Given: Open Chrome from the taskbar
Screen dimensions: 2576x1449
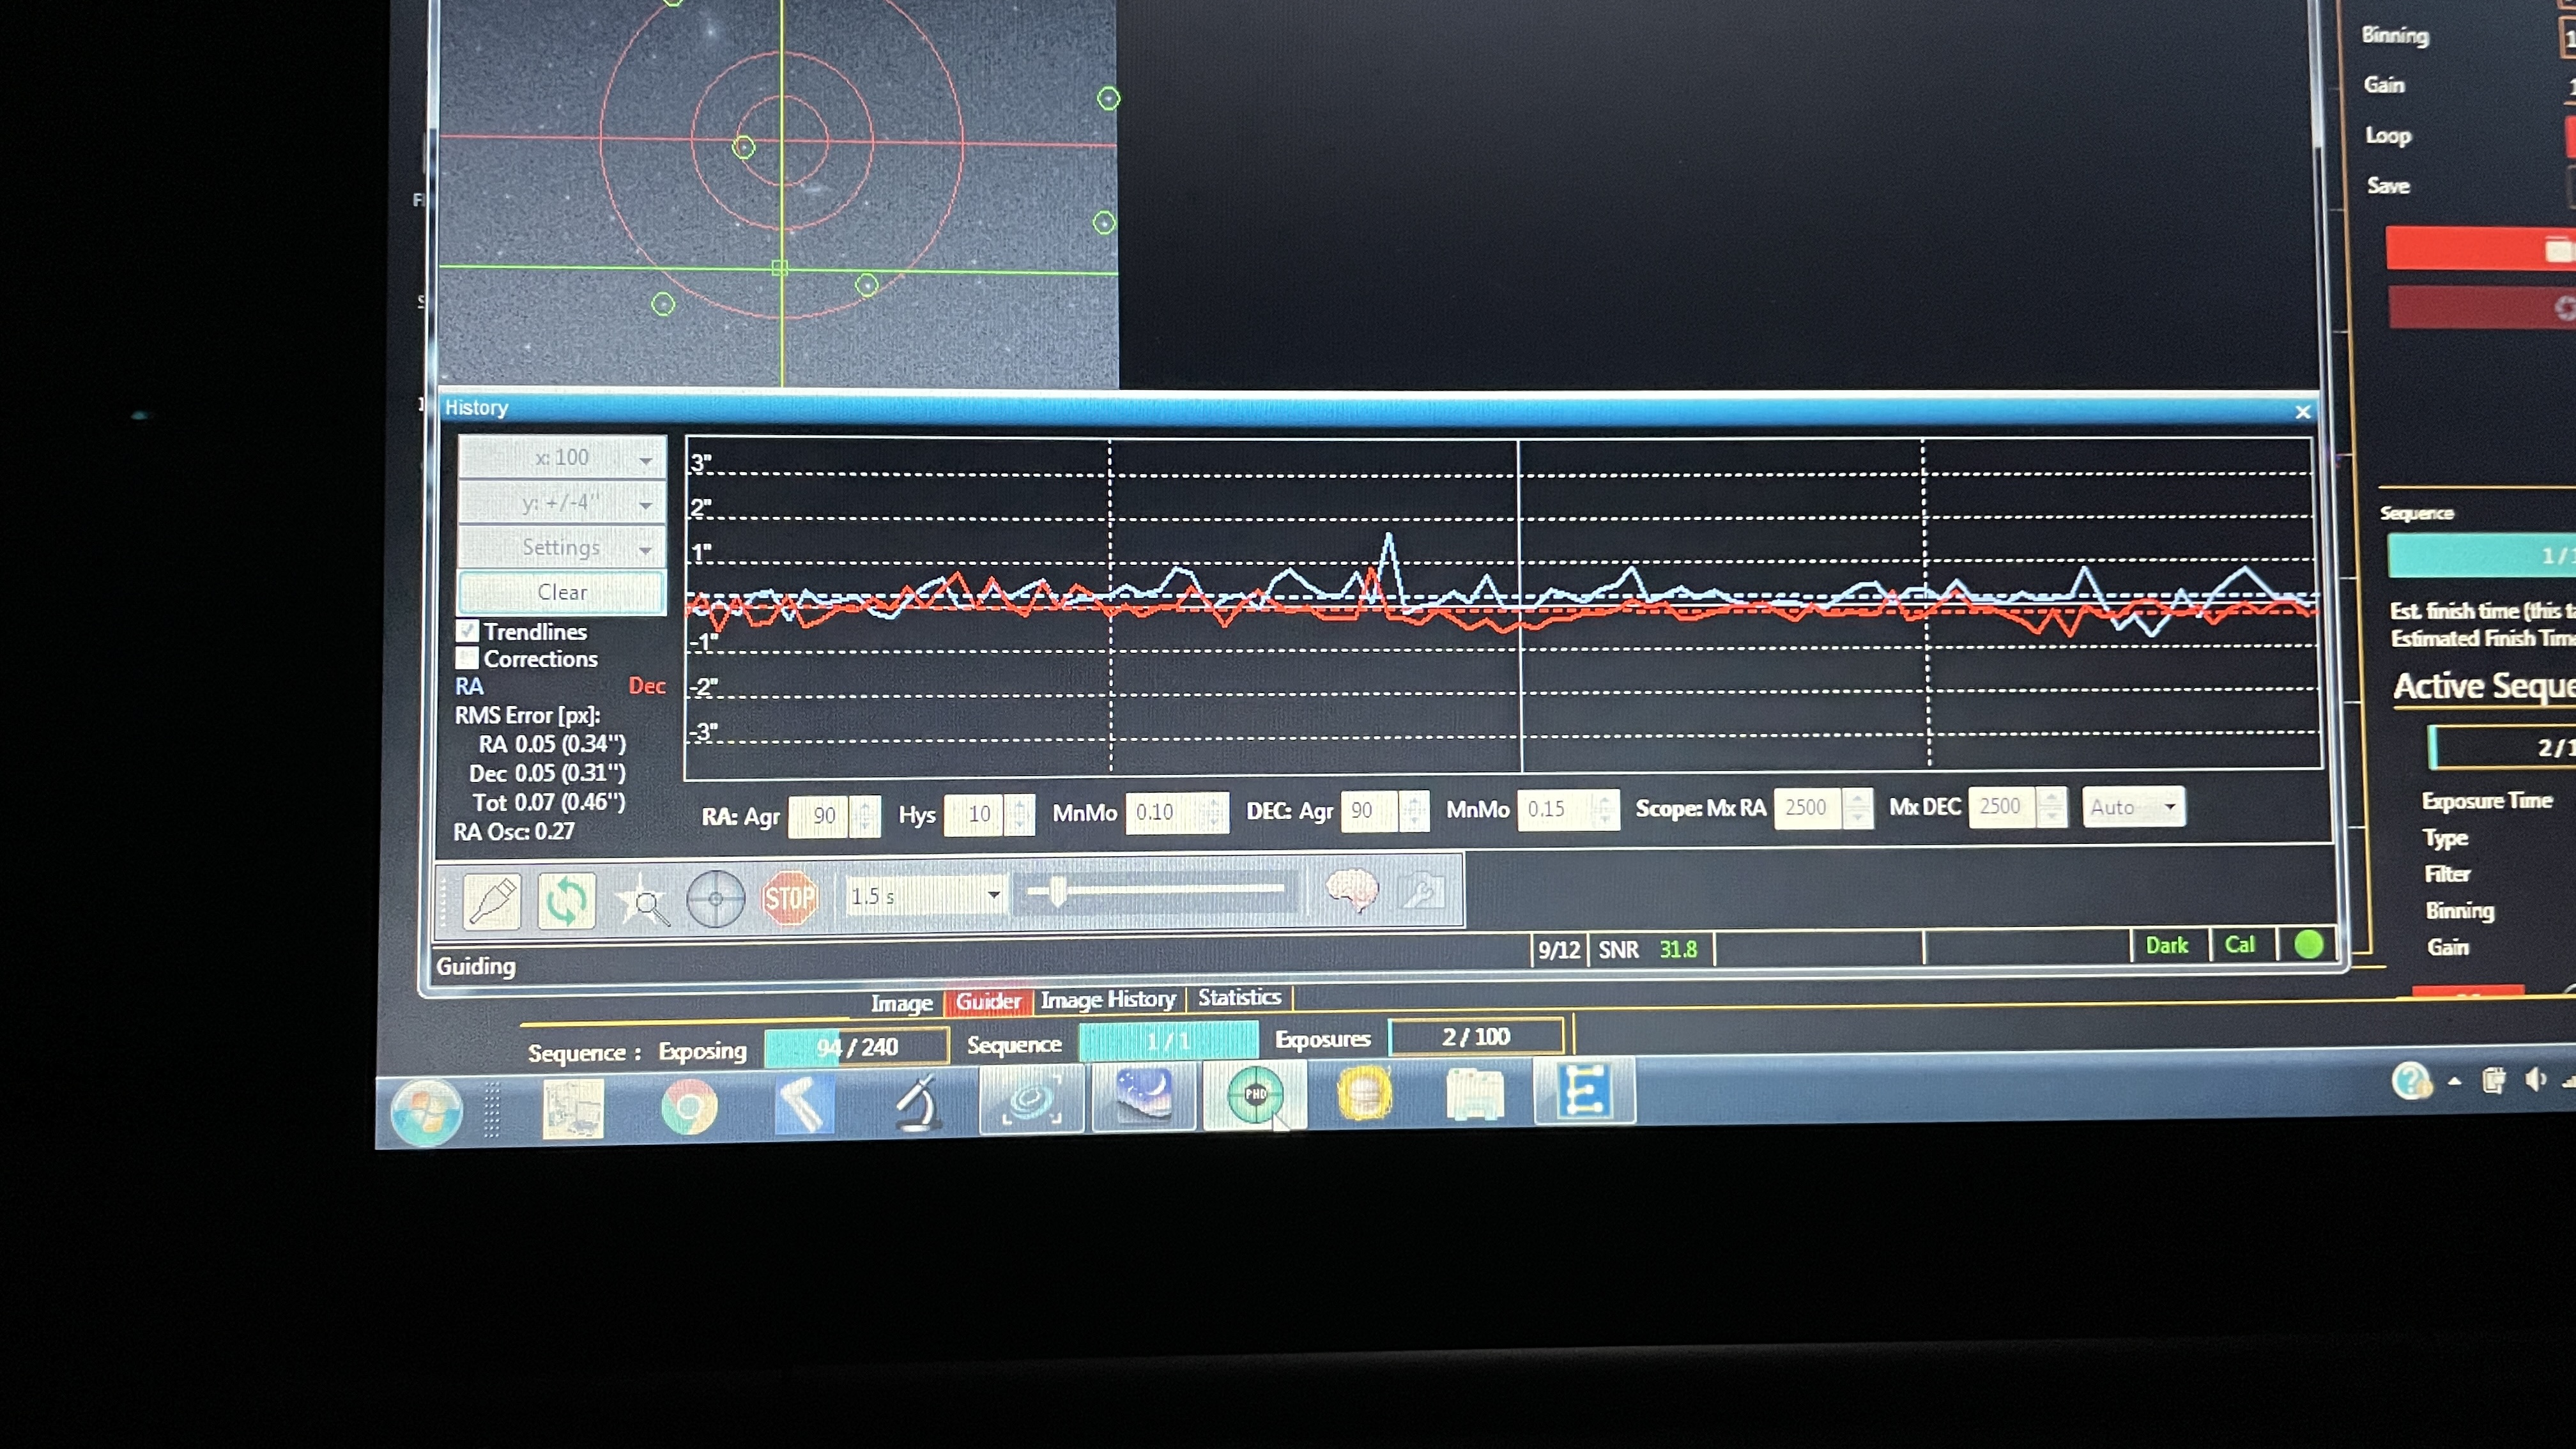Looking at the screenshot, I should tap(689, 1107).
